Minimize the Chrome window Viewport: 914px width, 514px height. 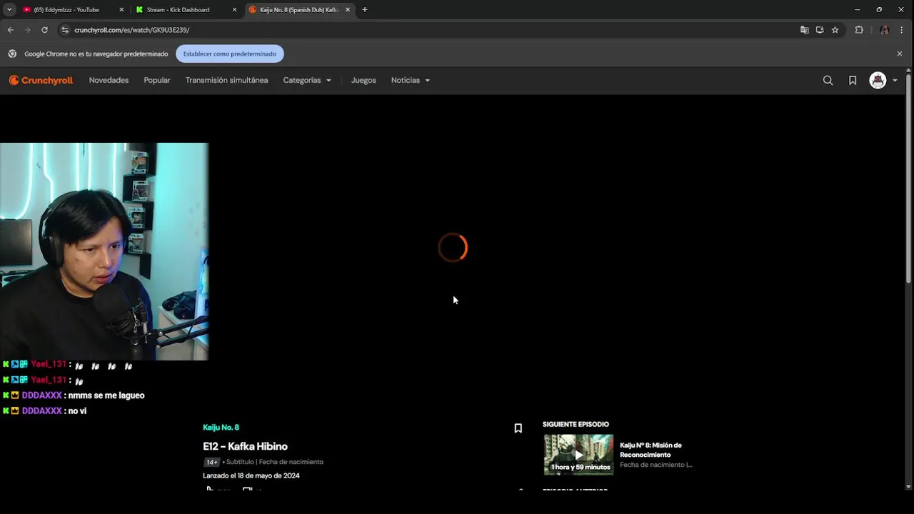[x=857, y=10]
